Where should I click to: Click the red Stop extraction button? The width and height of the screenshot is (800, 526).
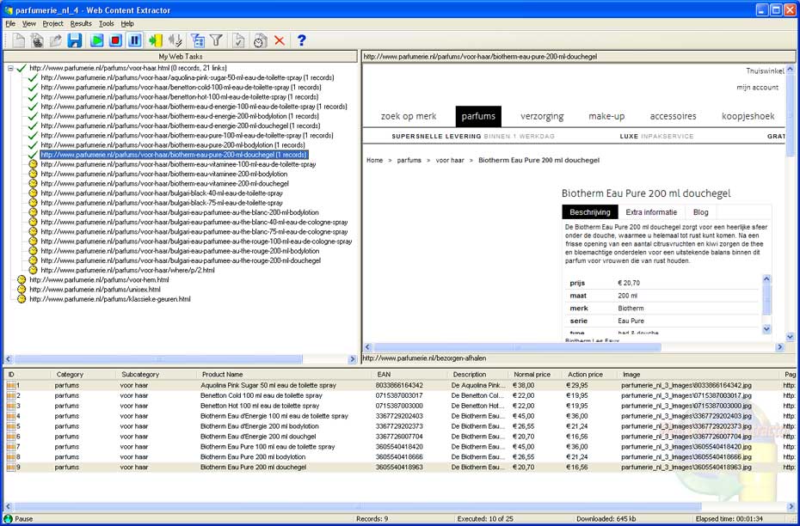(x=116, y=40)
